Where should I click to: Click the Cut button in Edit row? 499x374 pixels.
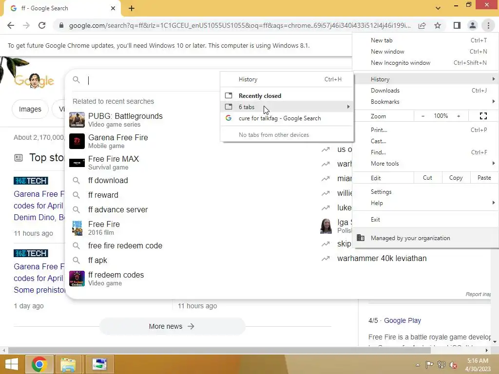[428, 178]
